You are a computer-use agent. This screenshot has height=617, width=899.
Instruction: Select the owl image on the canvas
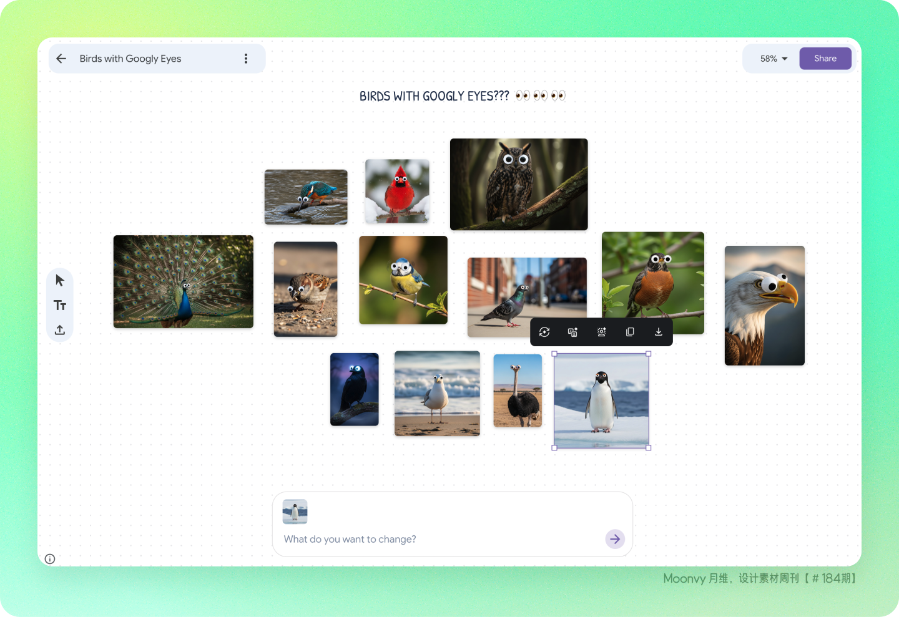[x=519, y=185]
